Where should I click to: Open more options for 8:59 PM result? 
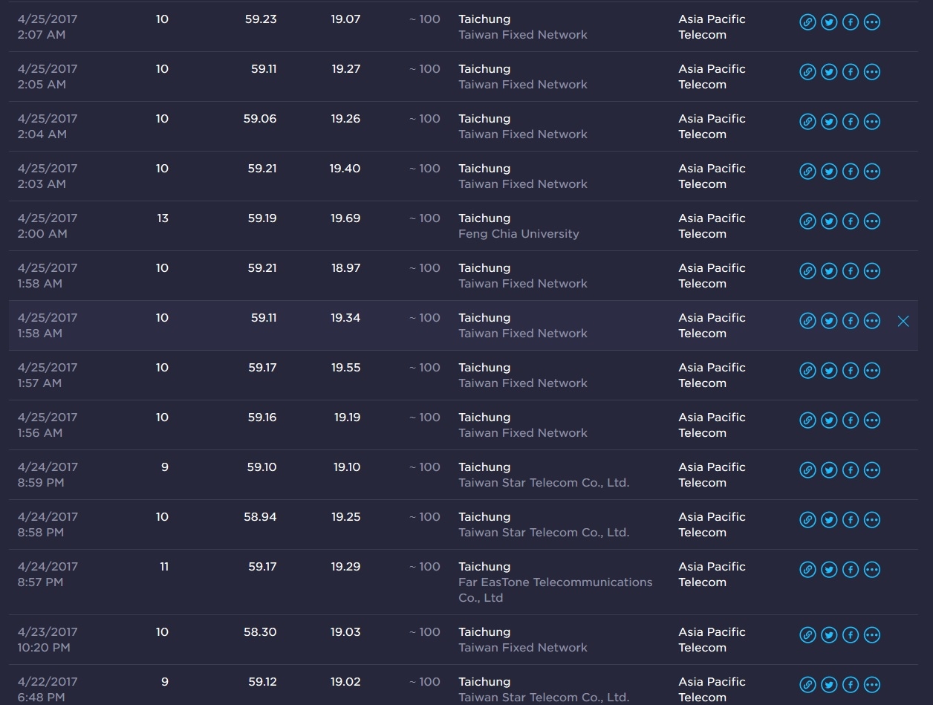point(872,470)
